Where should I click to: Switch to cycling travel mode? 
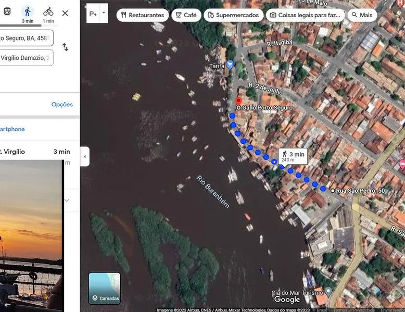coord(48,13)
